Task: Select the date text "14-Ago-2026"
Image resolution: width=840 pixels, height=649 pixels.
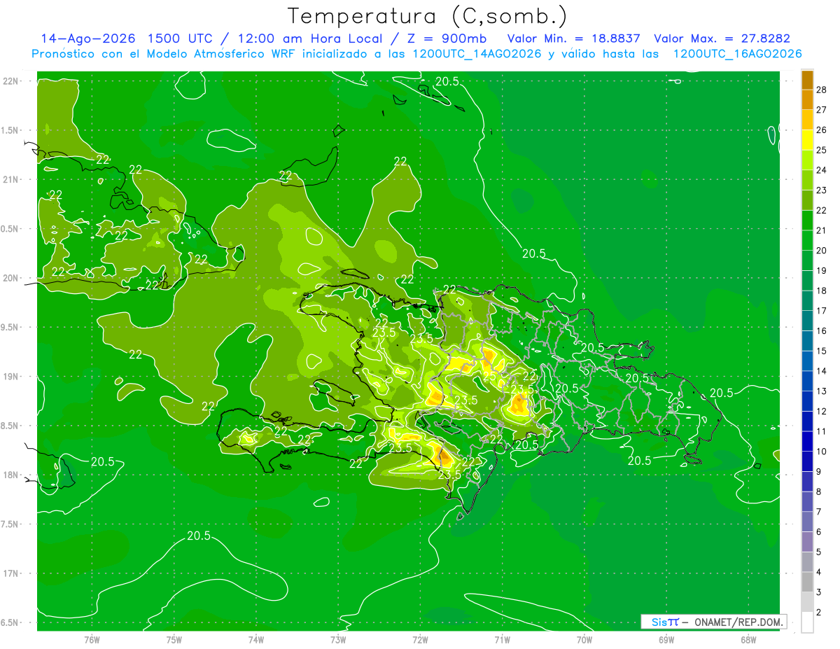Action: click(89, 39)
